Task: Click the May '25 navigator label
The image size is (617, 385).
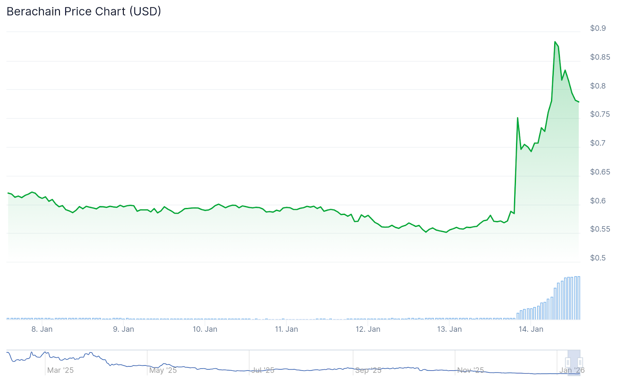Action: click(163, 370)
